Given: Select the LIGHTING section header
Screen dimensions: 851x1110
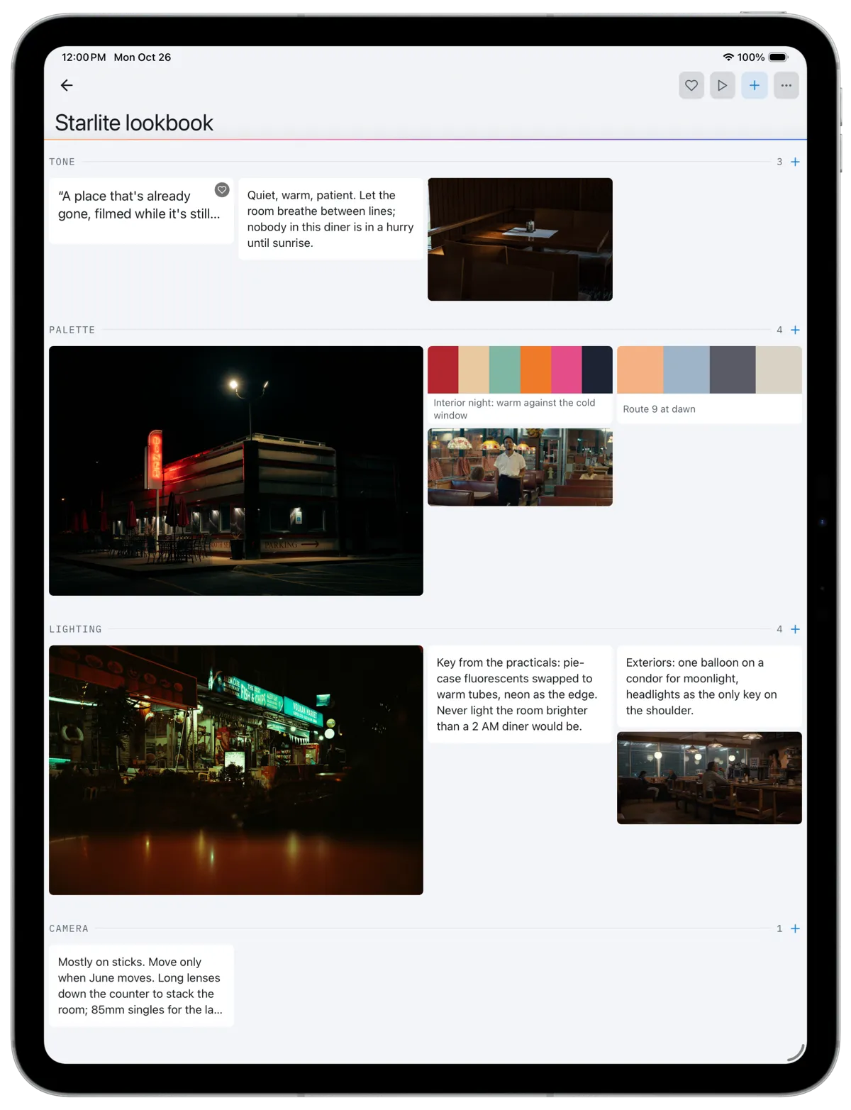Looking at the screenshot, I should 75,629.
